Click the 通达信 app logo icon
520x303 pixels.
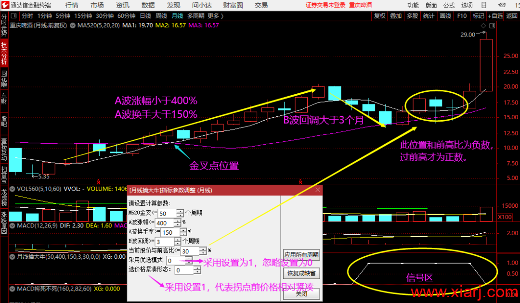click(5, 5)
